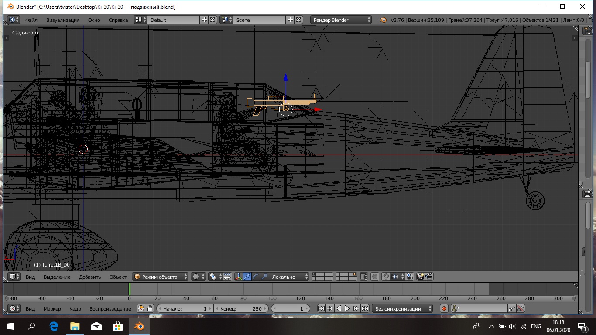This screenshot has height=335, width=596.
Task: Select the scale manipulator icon
Action: click(264, 277)
